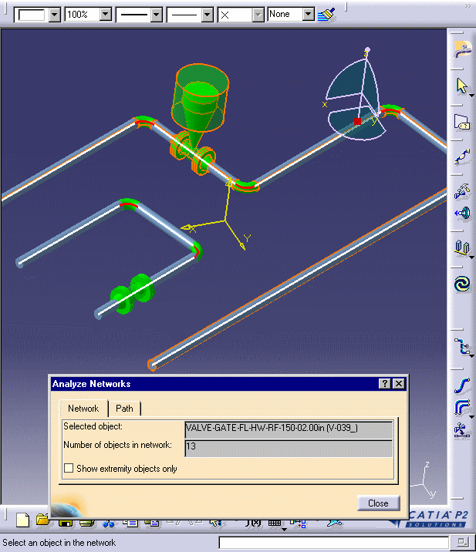The height and width of the screenshot is (552, 476).
Task: Expand the None layer dropdown
Action: (308, 15)
